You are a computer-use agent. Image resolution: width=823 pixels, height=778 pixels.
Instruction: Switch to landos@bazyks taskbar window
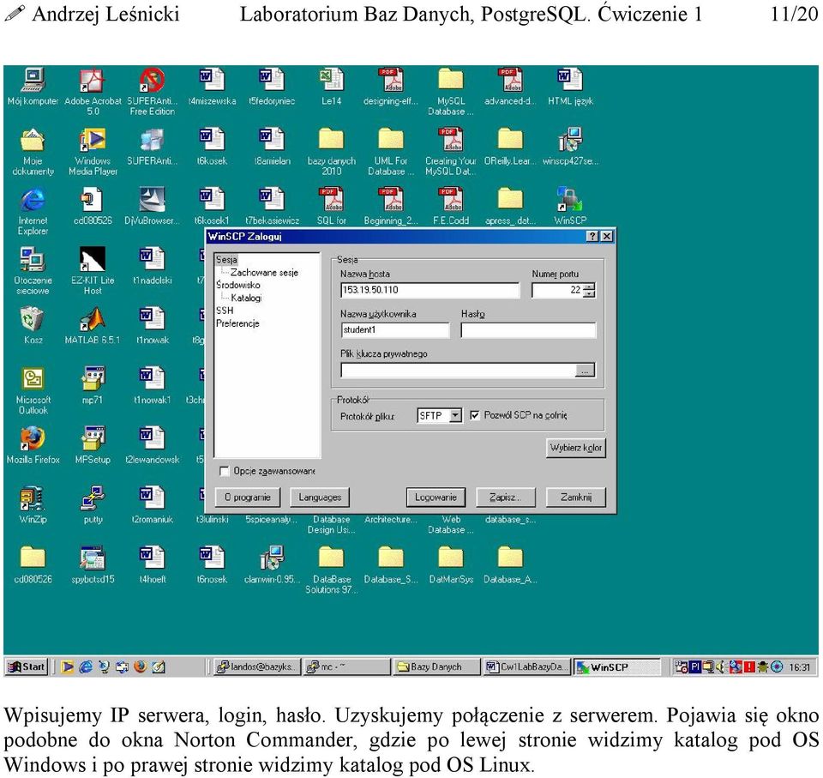point(257,666)
